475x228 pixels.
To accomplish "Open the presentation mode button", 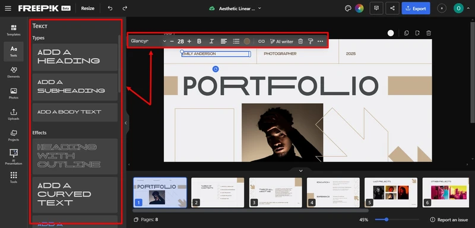I will click(376, 8).
